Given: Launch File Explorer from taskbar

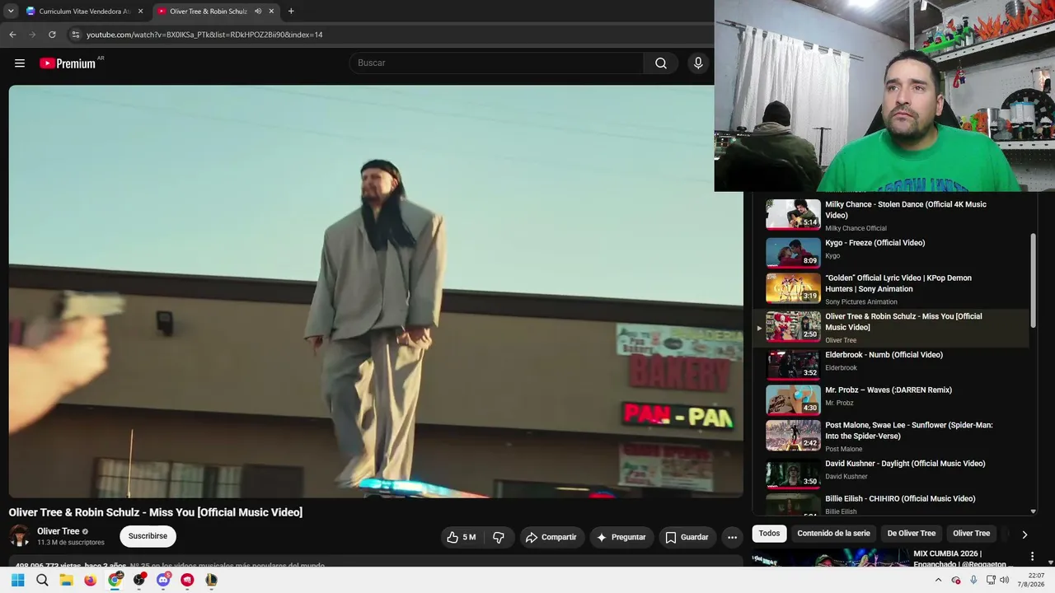Looking at the screenshot, I should pos(66,580).
